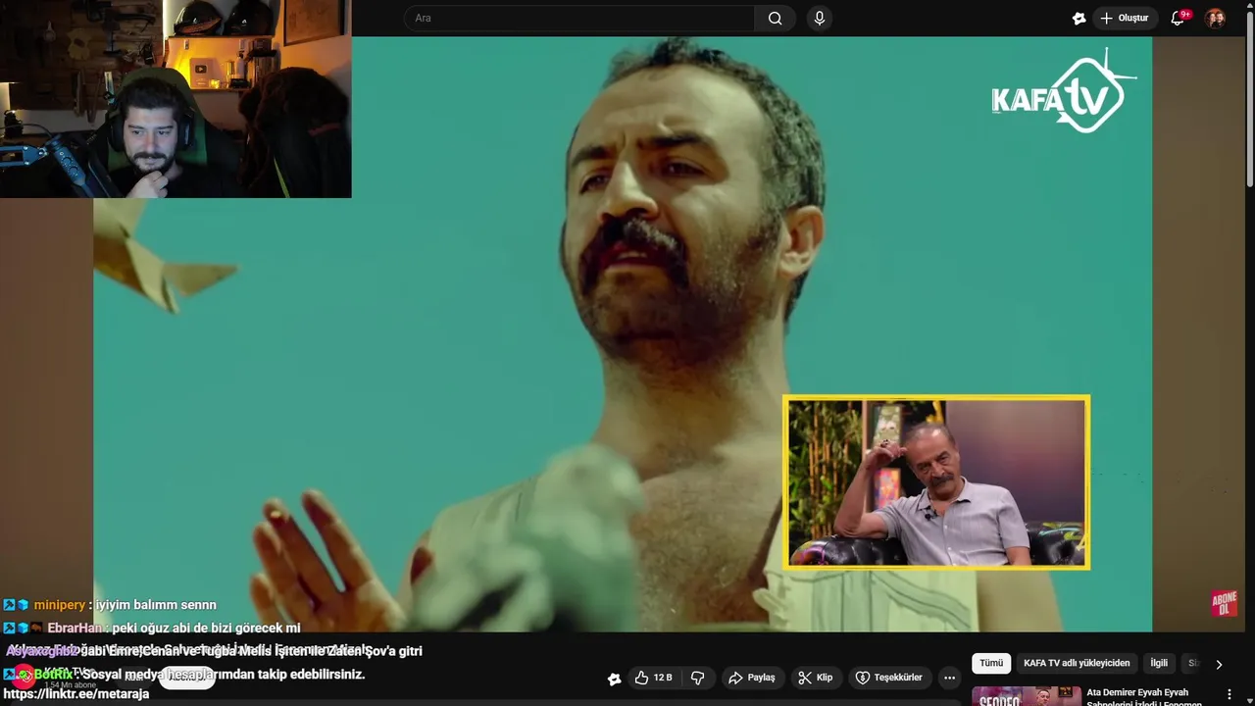Click the text 'https://linktr.ee/metaraja'

tap(76, 694)
